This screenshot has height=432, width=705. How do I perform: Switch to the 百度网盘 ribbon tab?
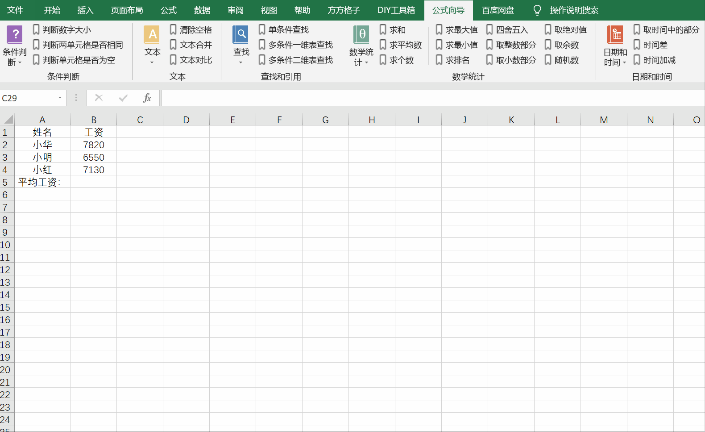(x=498, y=10)
